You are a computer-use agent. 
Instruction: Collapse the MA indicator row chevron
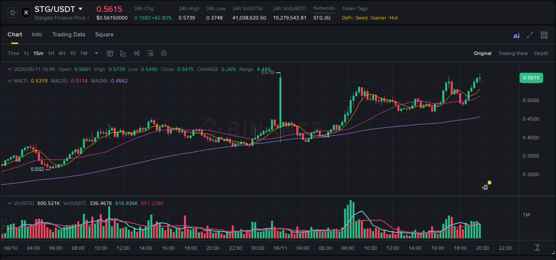pyautogui.click(x=10, y=81)
